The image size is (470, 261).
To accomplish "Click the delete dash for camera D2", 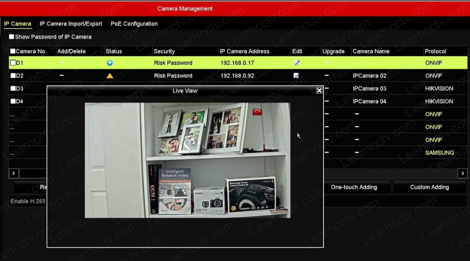I will coord(62,76).
